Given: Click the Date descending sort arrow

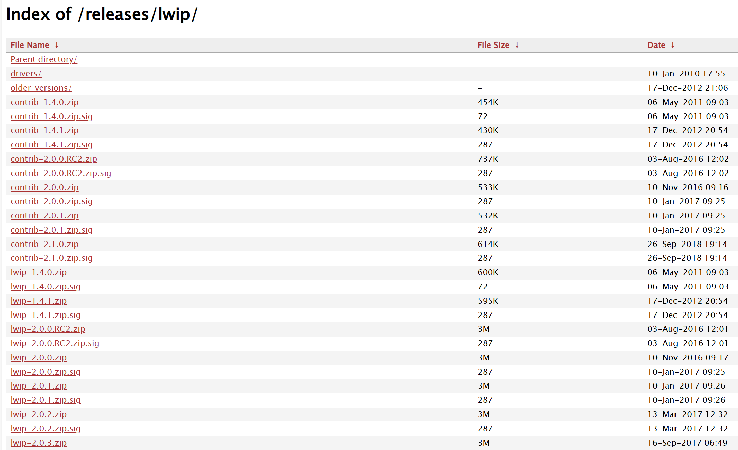Looking at the screenshot, I should point(672,45).
